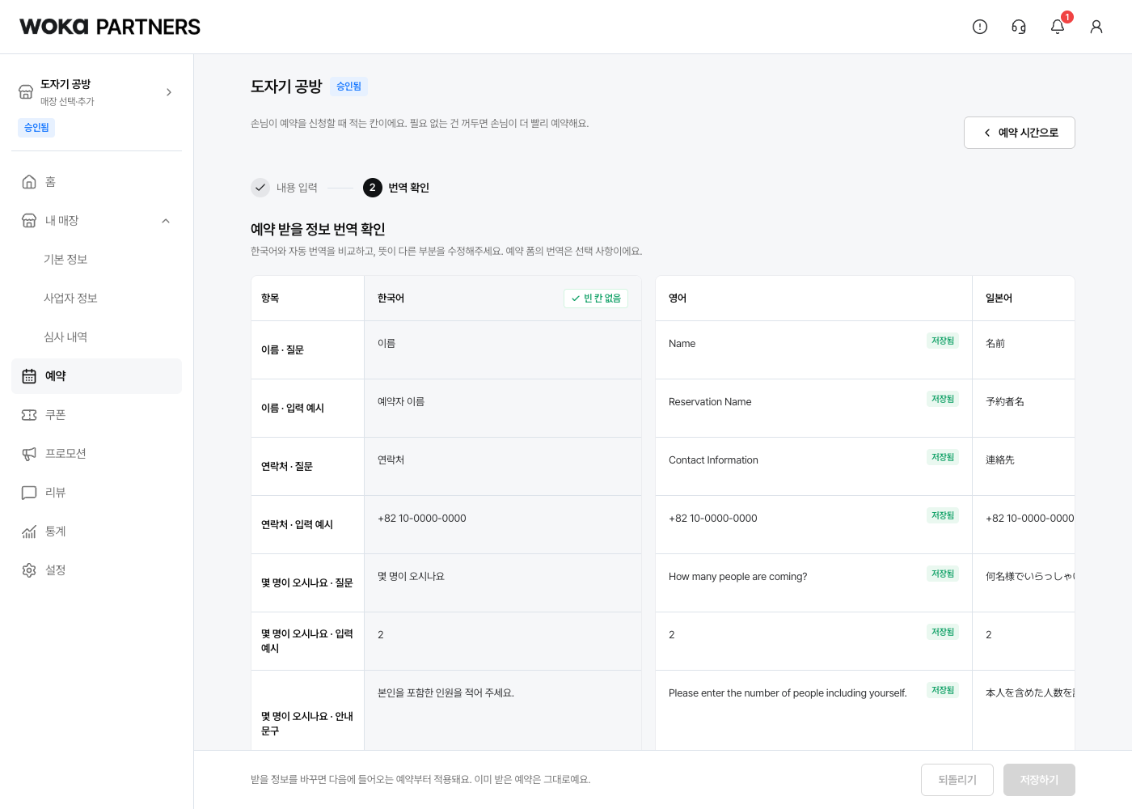Click the WOKA PARTNERS logo
Viewport: 1132px width, 809px height.
[x=110, y=27]
